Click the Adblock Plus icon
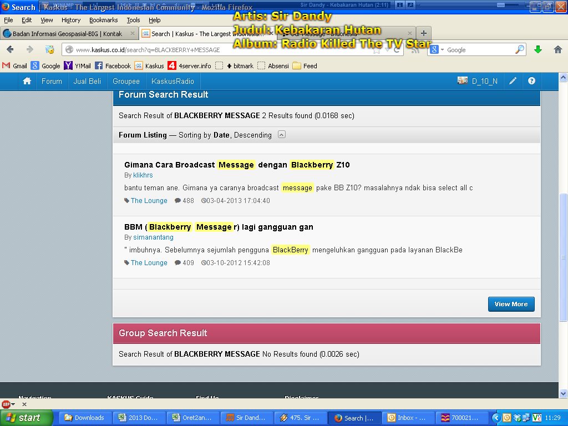This screenshot has height=426, width=568. coord(6,404)
